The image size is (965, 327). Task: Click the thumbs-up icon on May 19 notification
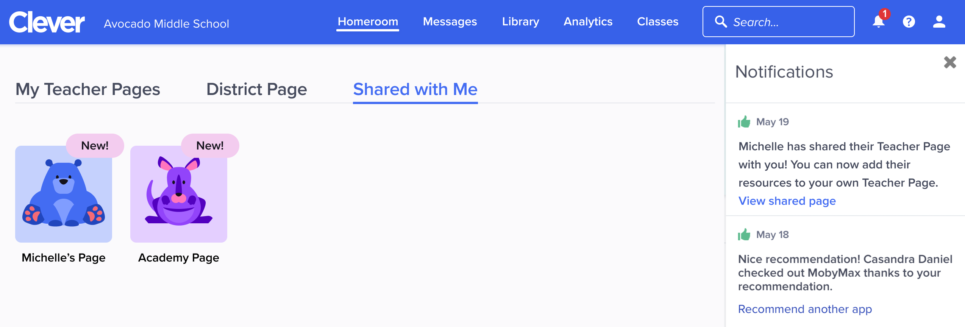click(745, 122)
